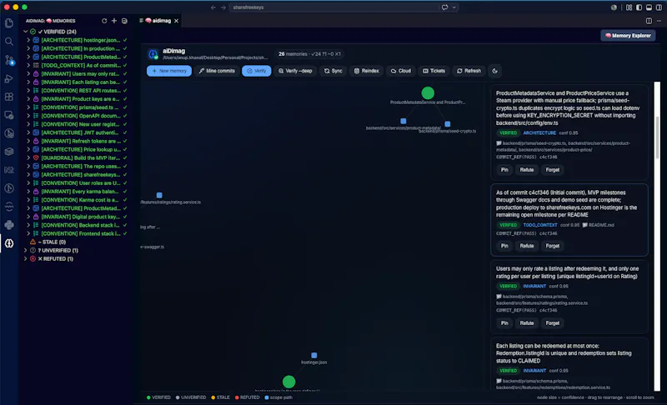Viewport: 667px width, 405px height.
Task: Customize layout icon in title bar
Action: point(629,7)
